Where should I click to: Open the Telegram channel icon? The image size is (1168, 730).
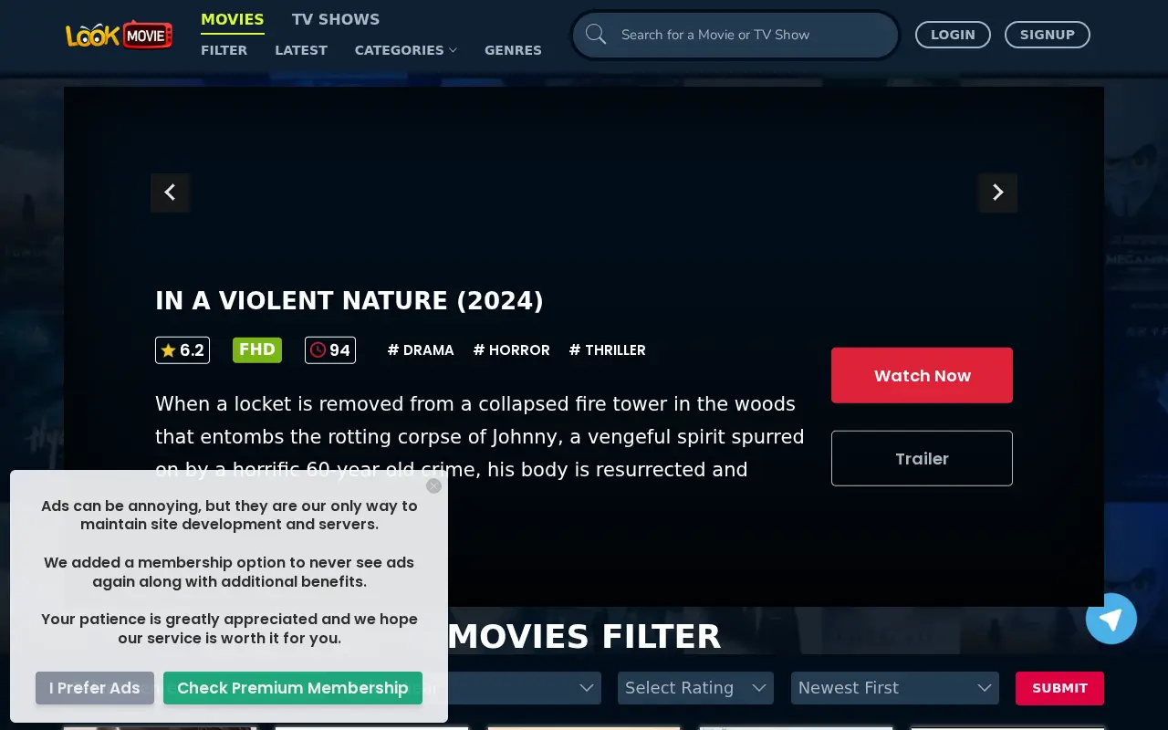point(1111,619)
